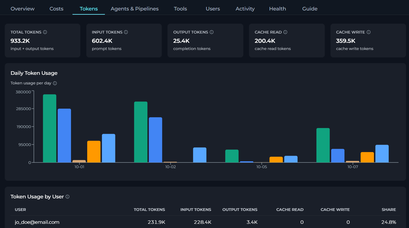Click info icon next to Cache Read
This screenshot has height=228, width=409.
coord(285,32)
